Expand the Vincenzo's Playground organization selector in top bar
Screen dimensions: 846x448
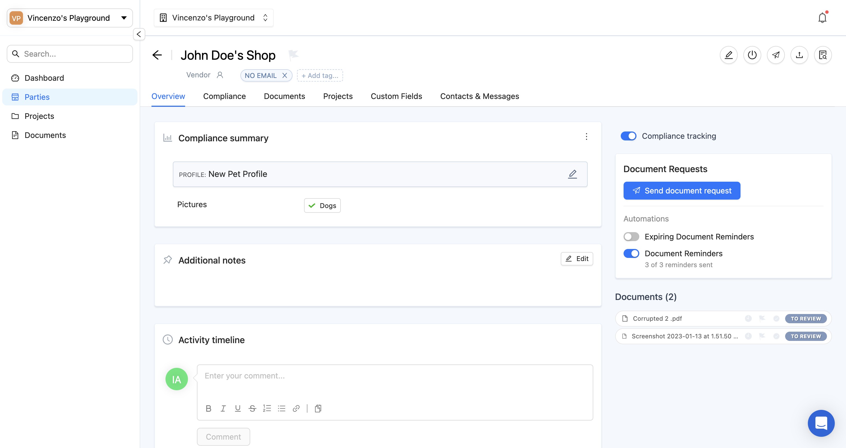click(213, 18)
